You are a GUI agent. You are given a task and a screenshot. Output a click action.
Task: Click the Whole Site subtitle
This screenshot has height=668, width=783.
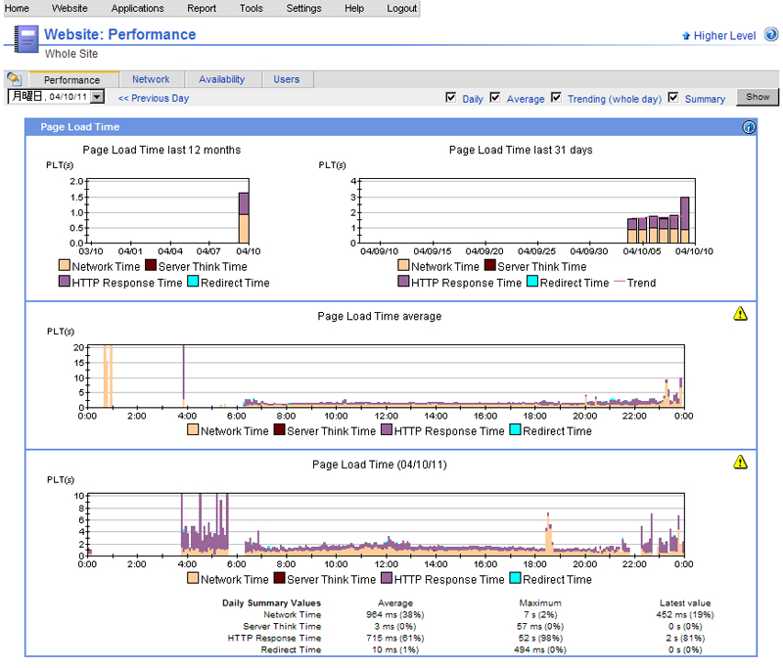click(x=71, y=54)
